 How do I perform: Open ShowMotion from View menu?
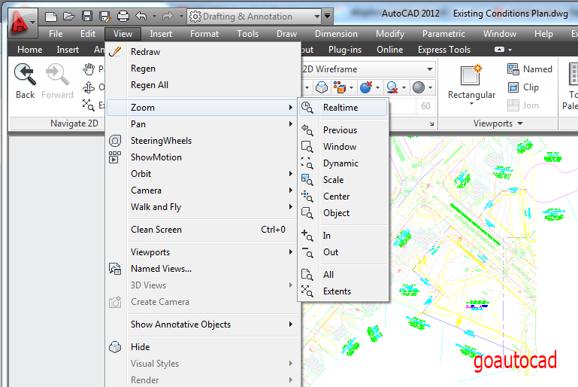point(202,157)
